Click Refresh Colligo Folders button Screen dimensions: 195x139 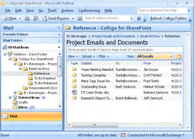click(169, 19)
